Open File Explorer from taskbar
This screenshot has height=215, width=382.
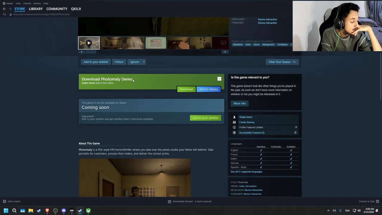tap(30, 211)
